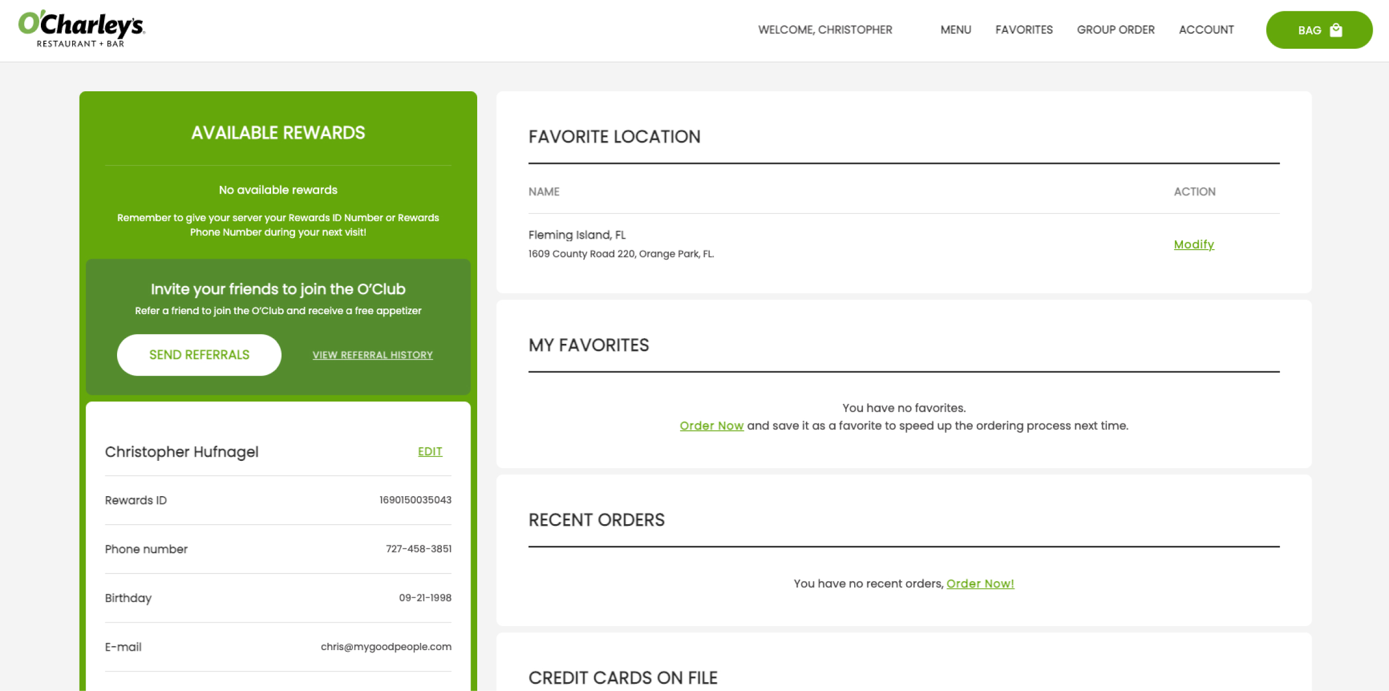This screenshot has width=1389, height=691.
Task: Click the No available rewards text
Action: pos(278,190)
